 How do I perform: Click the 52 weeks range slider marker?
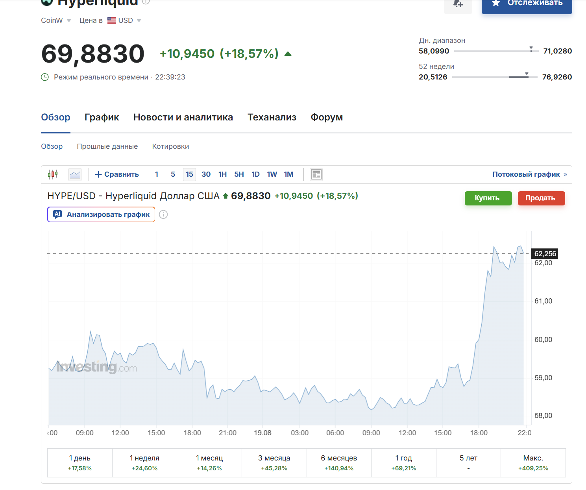pos(527,74)
